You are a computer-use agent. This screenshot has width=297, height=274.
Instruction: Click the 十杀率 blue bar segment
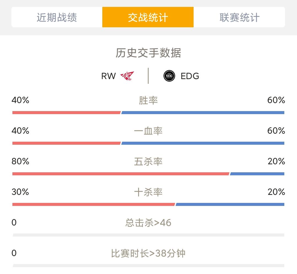click(230, 204)
